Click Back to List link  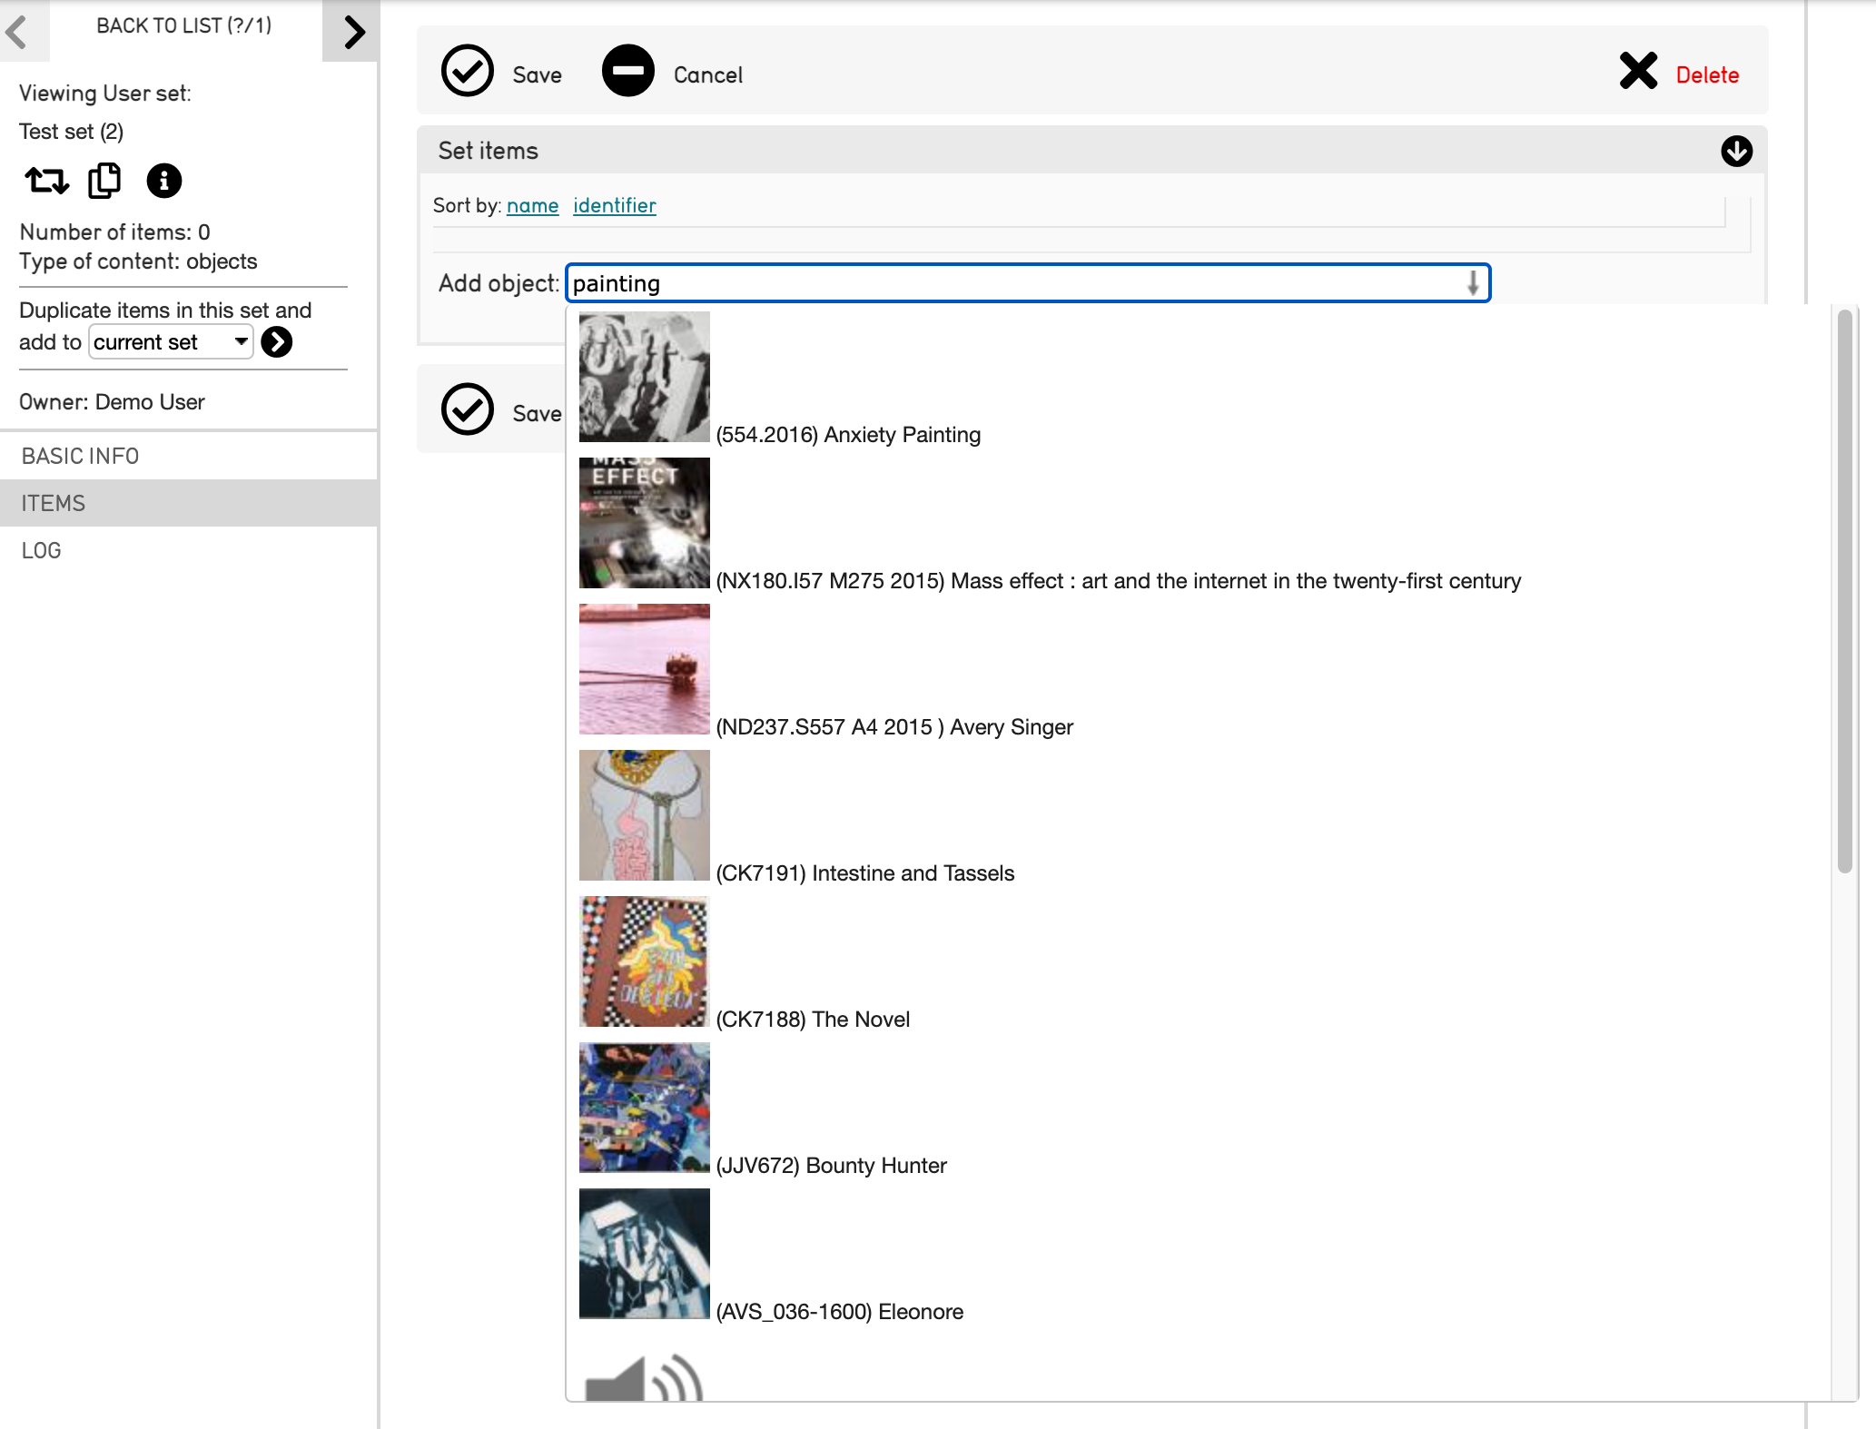coord(183,25)
